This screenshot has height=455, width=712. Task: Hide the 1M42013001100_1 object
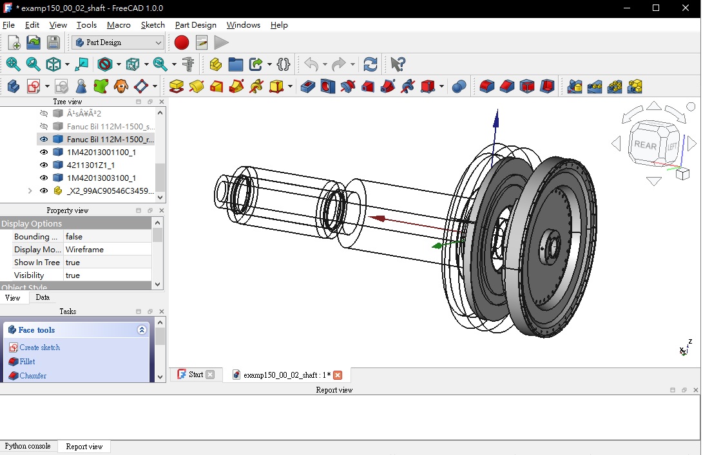(x=44, y=153)
